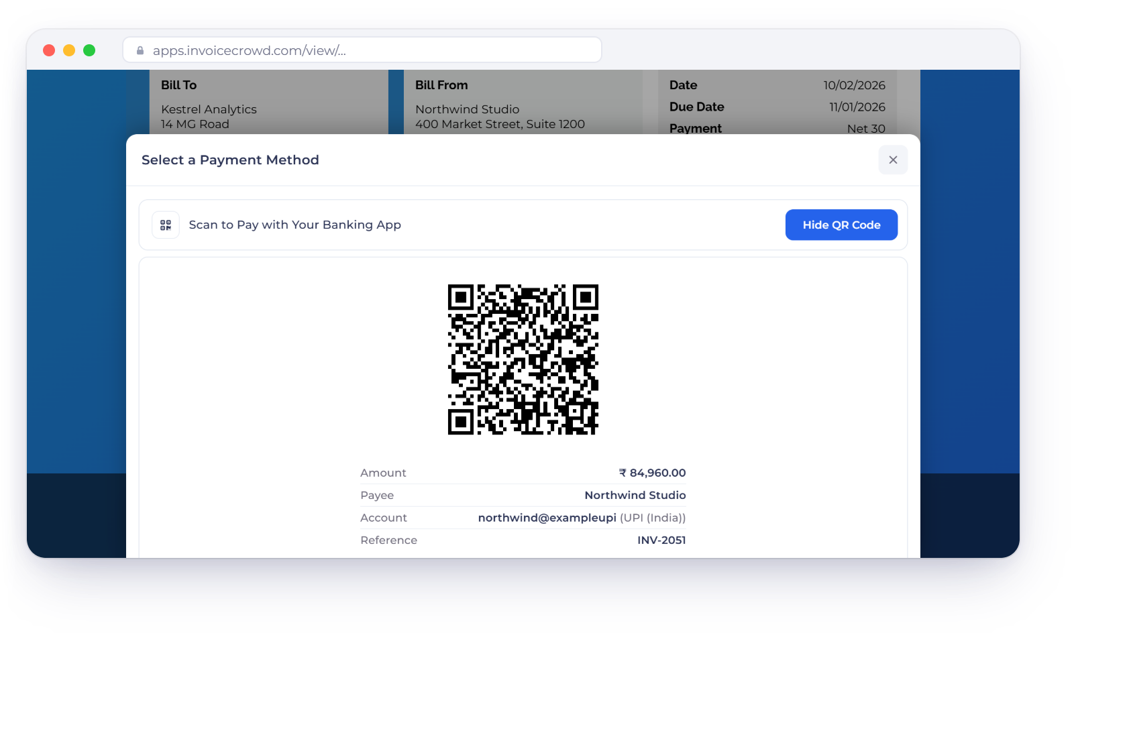Click the browser address bar URL

click(250, 50)
